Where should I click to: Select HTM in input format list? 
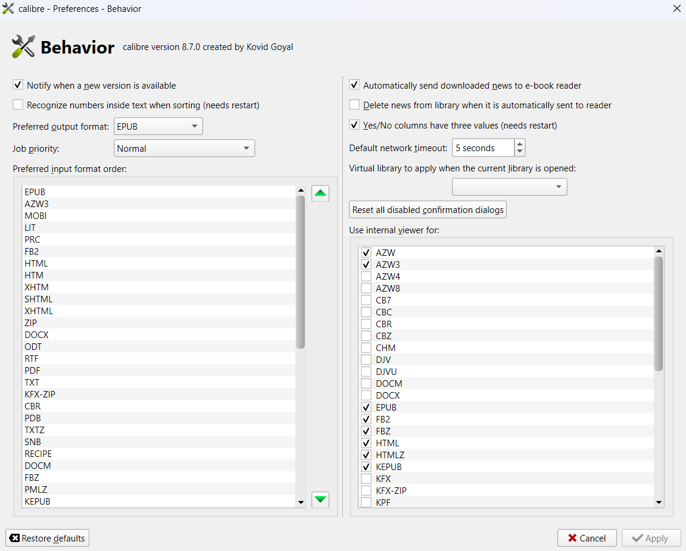(159, 275)
